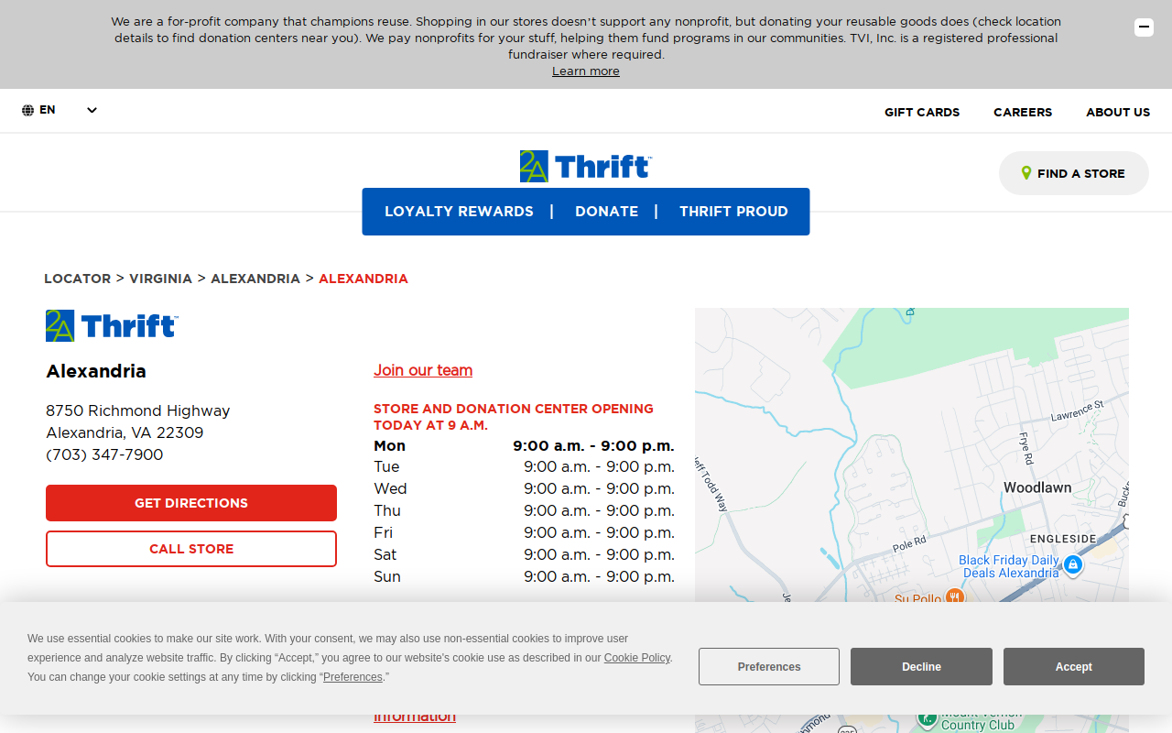1172x733 pixels.
Task: Open the inline Preferences link in cookie text
Action: click(x=353, y=677)
